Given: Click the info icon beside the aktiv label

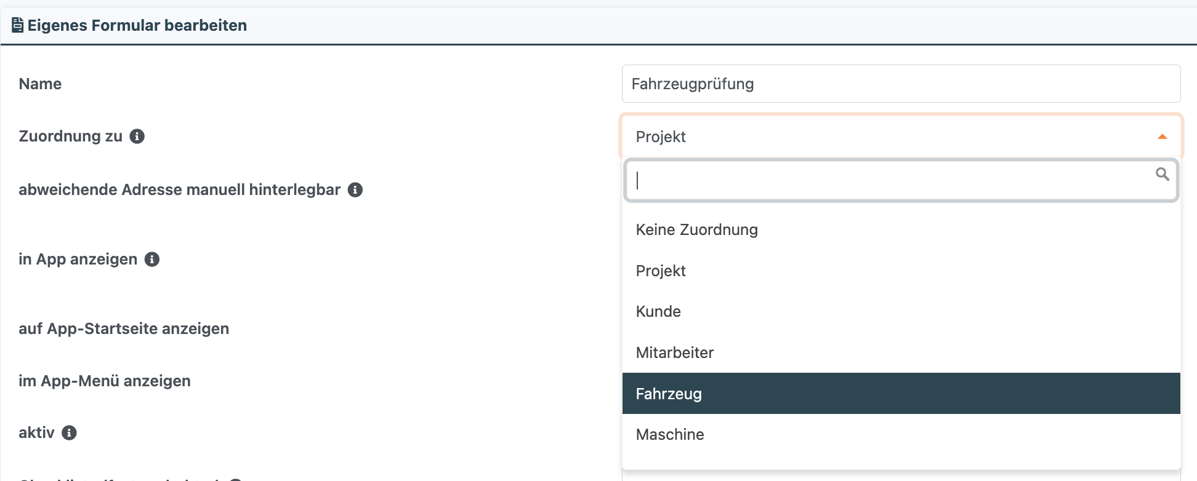Looking at the screenshot, I should (x=70, y=433).
